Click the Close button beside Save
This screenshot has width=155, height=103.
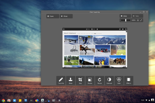click(x=66, y=16)
